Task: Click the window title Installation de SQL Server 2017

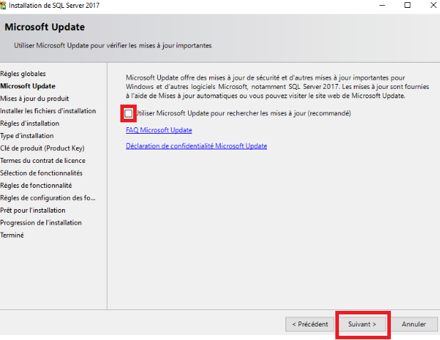Action: click(x=54, y=5)
